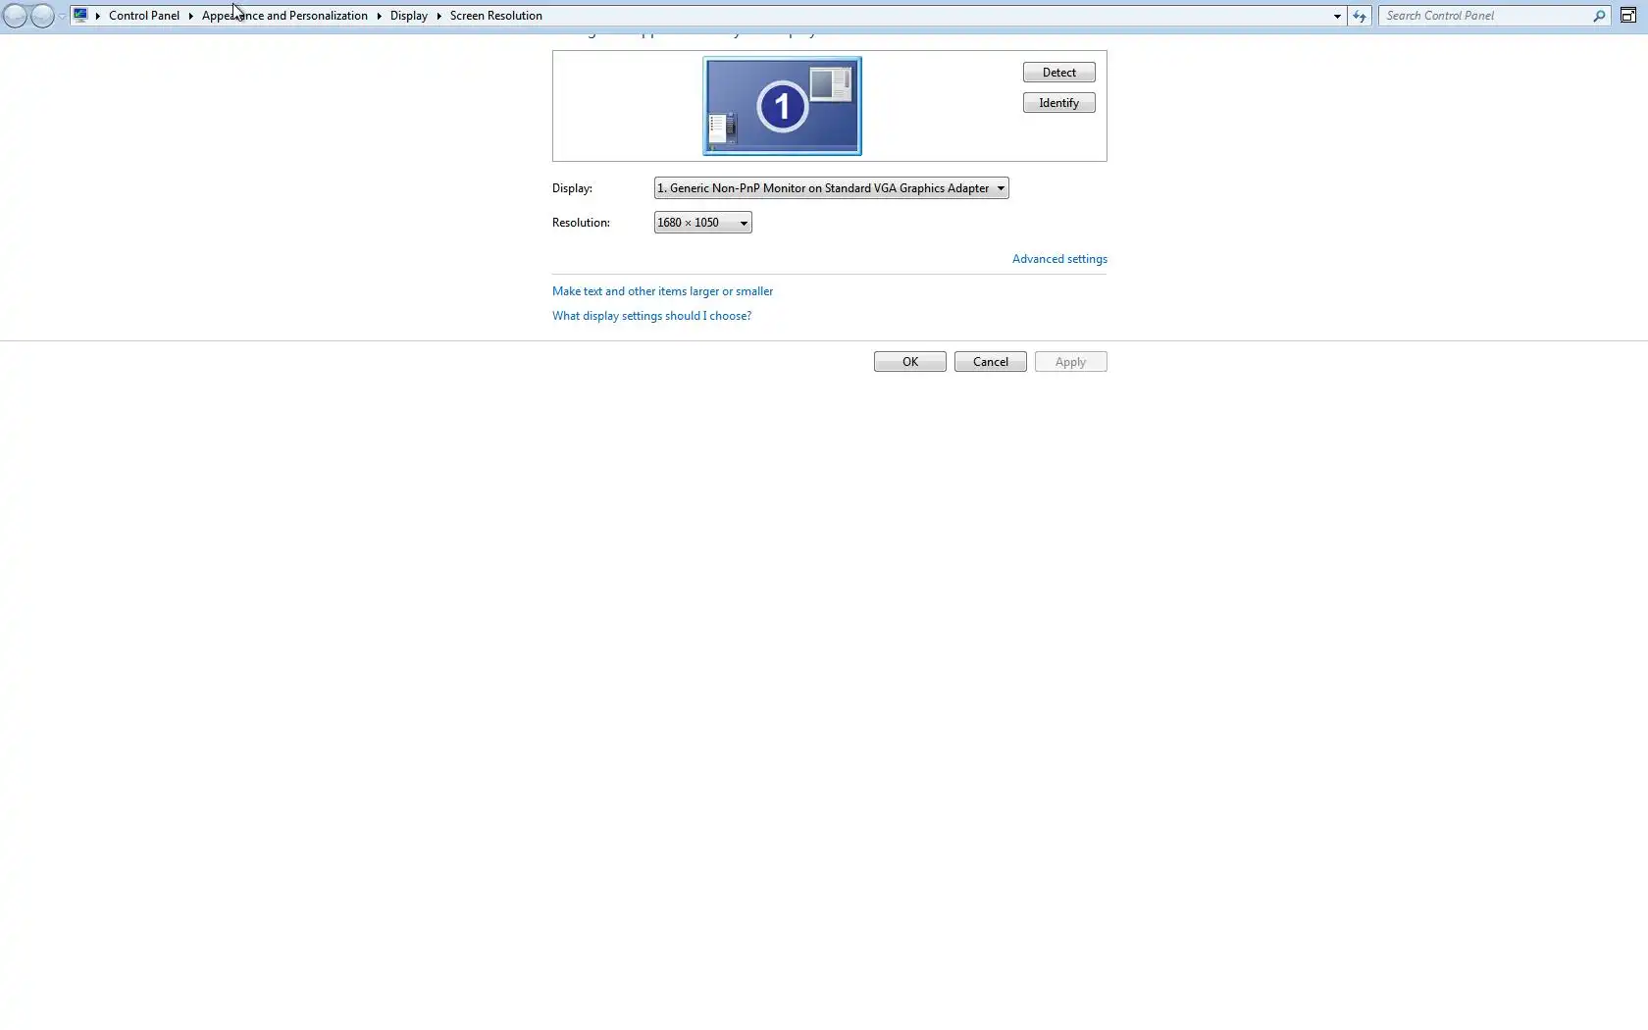Click the refresh button beside address bar
The height and width of the screenshot is (1030, 1648).
(1360, 16)
